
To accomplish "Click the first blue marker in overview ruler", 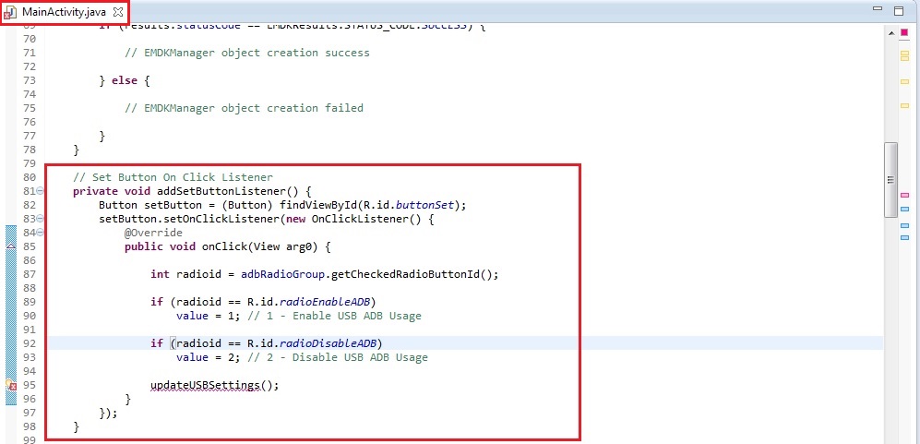I will click(904, 210).
